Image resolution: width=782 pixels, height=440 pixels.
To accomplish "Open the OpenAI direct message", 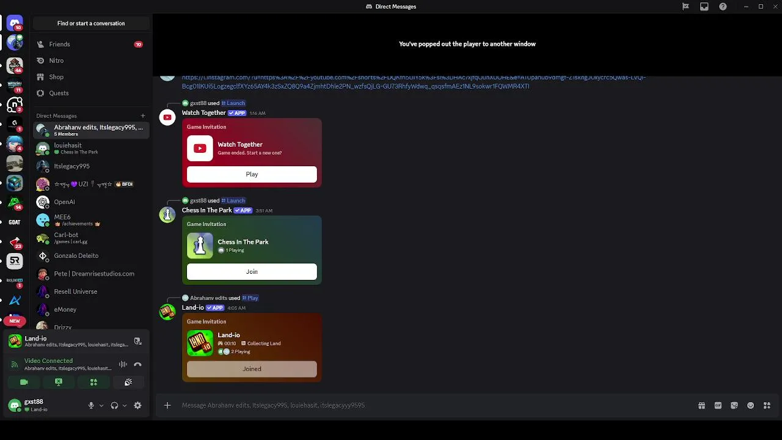I will point(91,202).
